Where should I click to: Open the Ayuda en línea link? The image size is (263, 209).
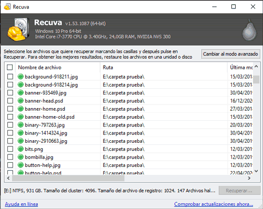(x=22, y=204)
